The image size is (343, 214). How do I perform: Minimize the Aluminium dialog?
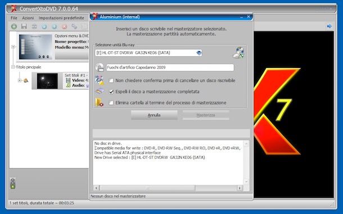(241, 17)
